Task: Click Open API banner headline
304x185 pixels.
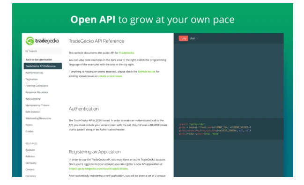Action: tap(152, 20)
